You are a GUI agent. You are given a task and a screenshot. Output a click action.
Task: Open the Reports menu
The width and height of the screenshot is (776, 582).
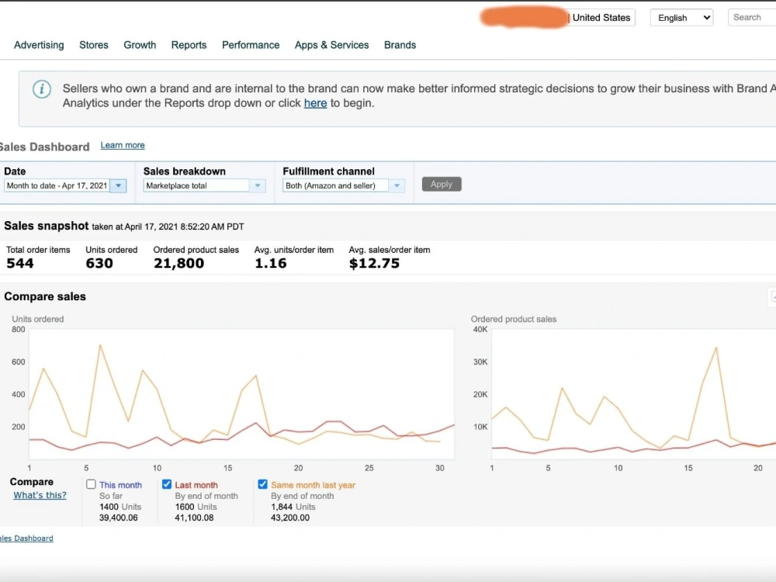point(189,45)
